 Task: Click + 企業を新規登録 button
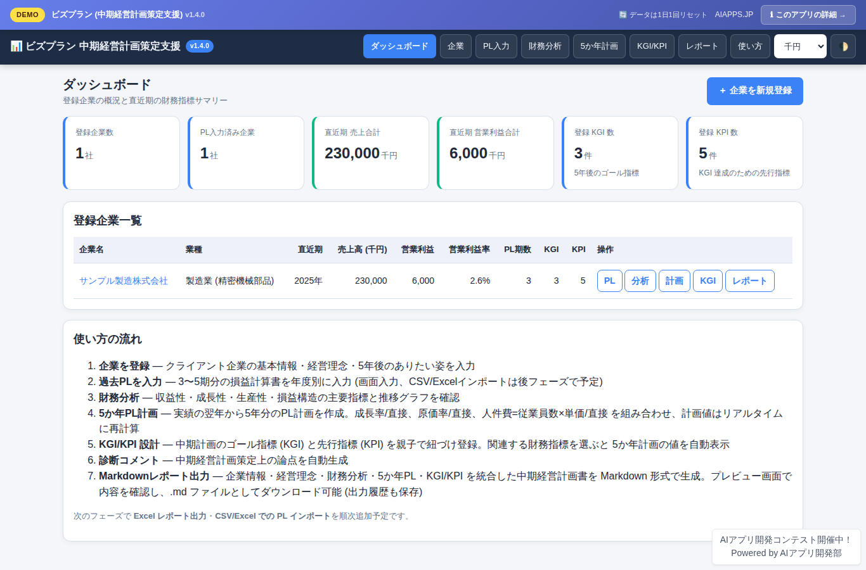pos(755,91)
